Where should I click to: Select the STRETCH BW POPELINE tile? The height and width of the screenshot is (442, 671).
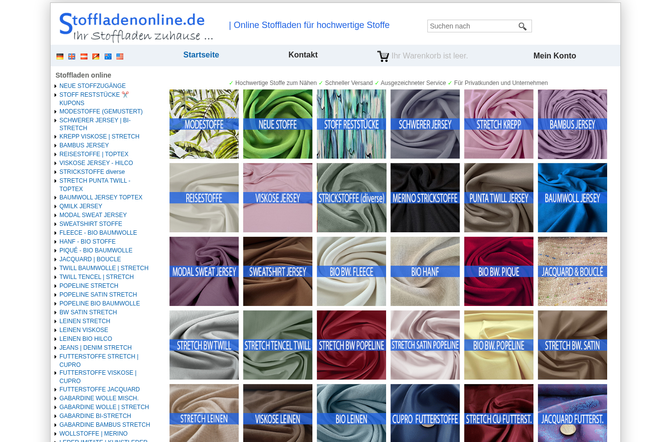(x=351, y=345)
